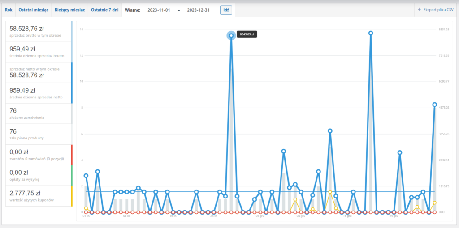Screen dimensions: 459x228
Task: Click the last blue data point on the chart
Action: tap(434, 105)
